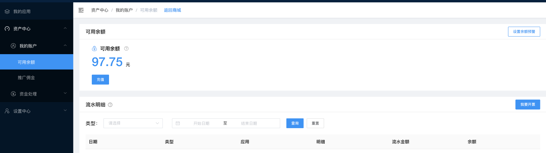Select 推广佣金 sidebar menu item
The height and width of the screenshot is (153, 546).
pos(37,78)
